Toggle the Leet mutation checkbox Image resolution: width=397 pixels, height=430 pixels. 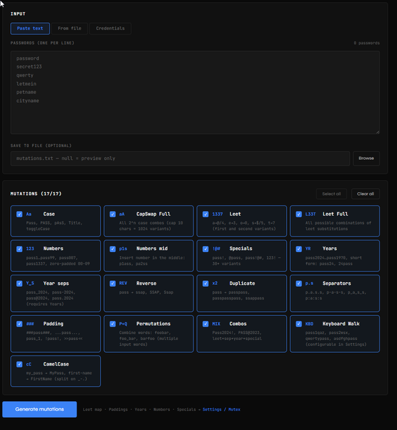pos(206,214)
